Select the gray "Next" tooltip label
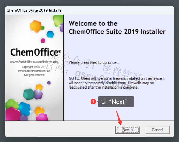 point(116,102)
